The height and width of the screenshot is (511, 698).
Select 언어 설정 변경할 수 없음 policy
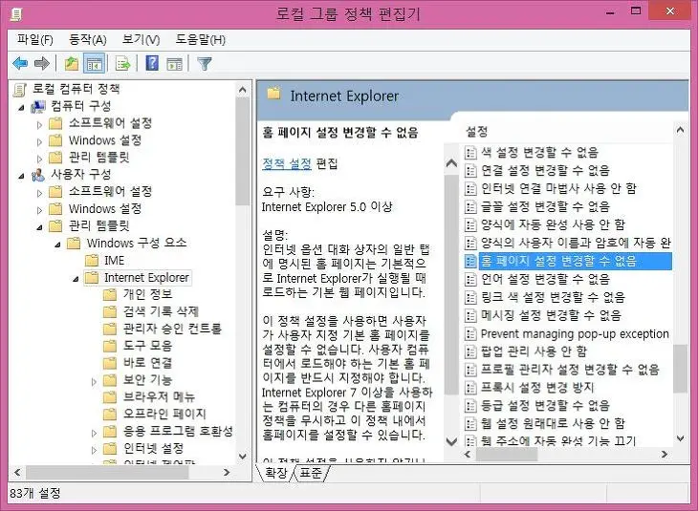click(x=545, y=279)
